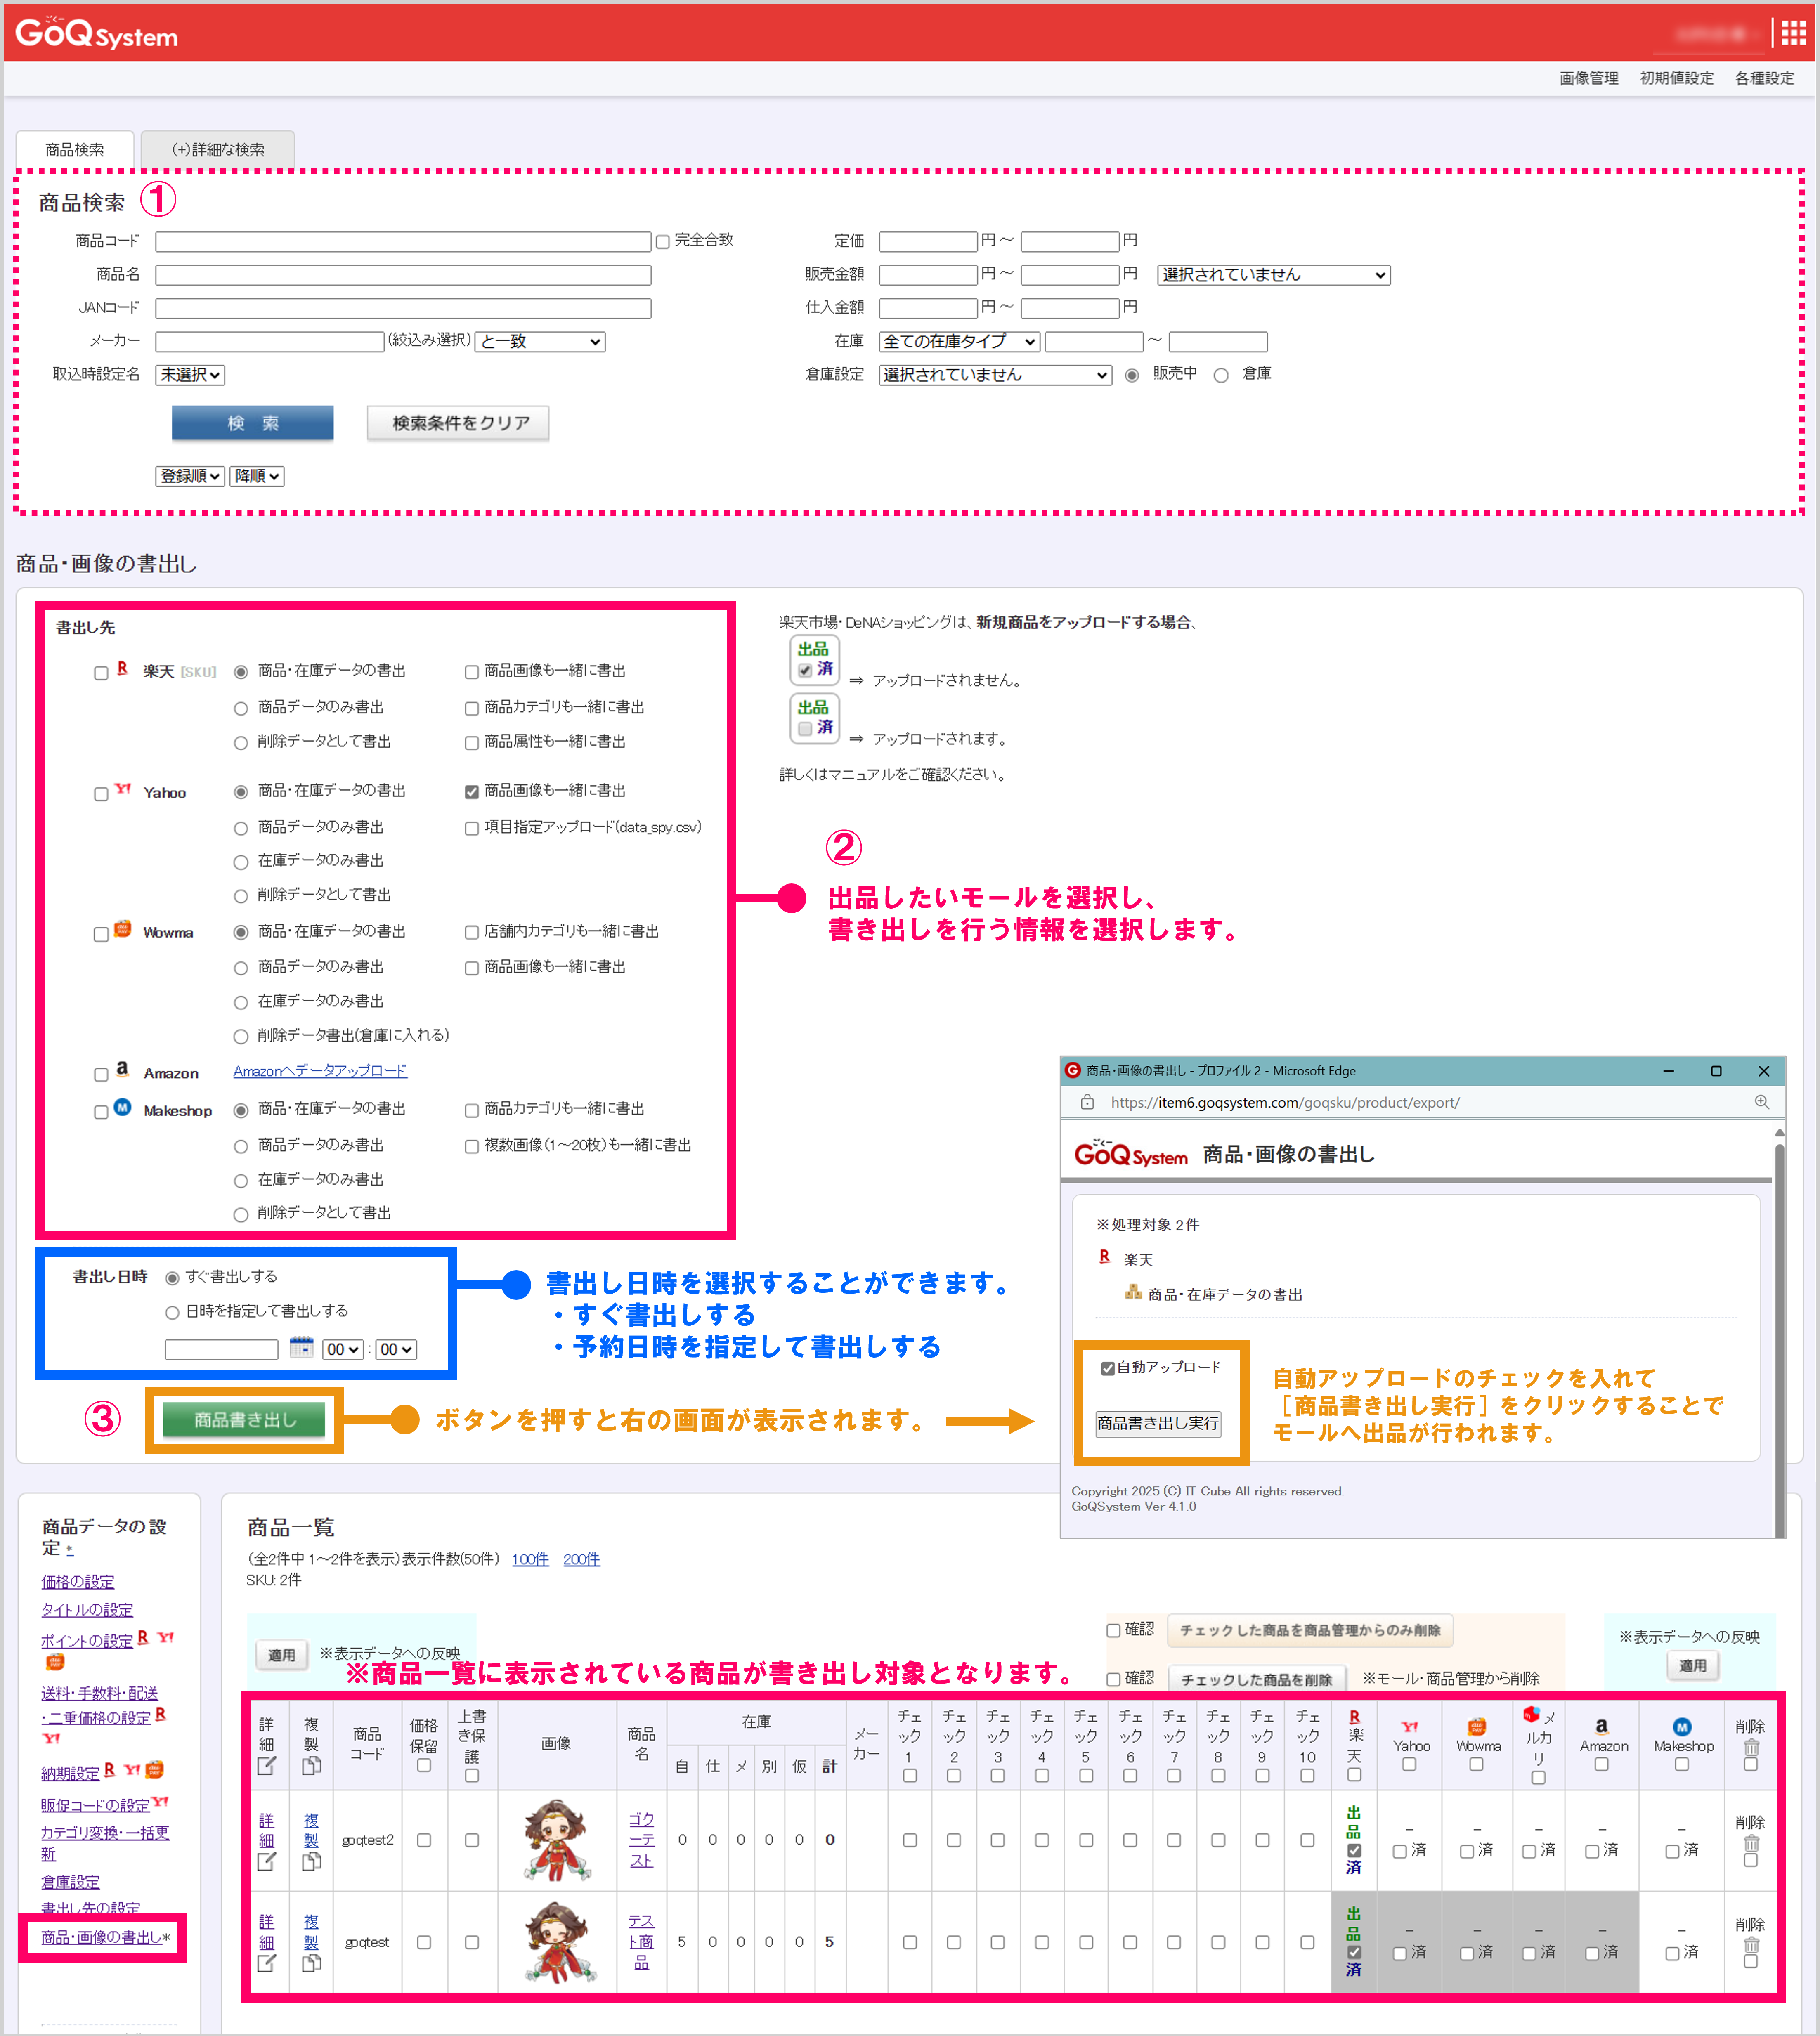Click Makeshop M icon in export destinations
Viewport: 1820px width, 2036px height.
click(122, 1107)
